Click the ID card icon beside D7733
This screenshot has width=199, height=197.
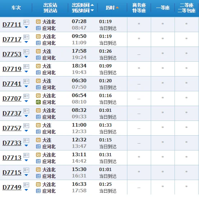[x=26, y=140]
